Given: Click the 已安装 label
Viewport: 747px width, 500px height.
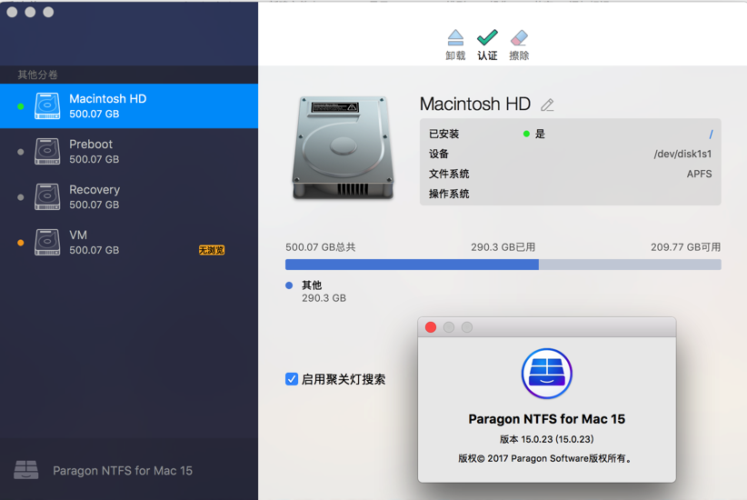Looking at the screenshot, I should (x=444, y=134).
